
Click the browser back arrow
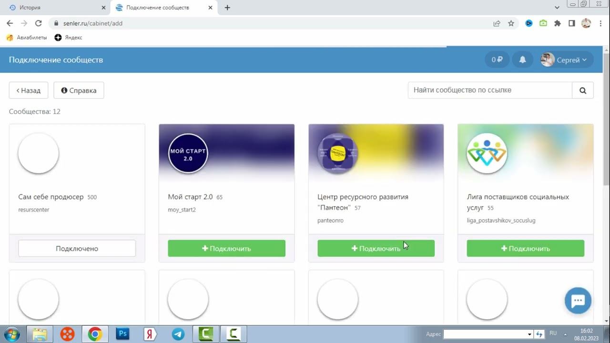pos(10,23)
